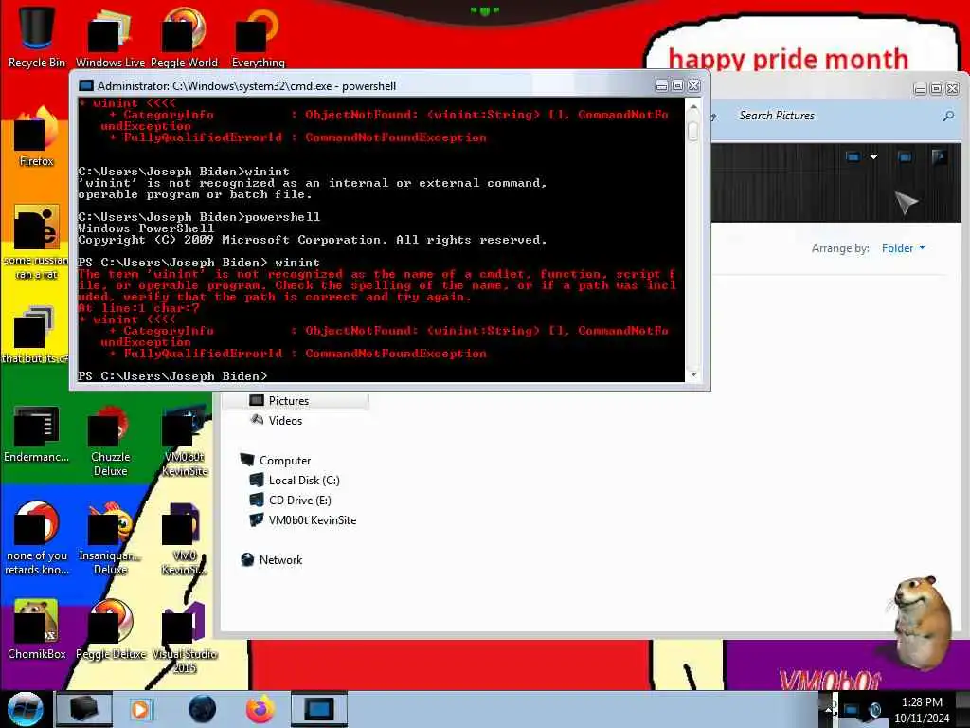Viewport: 970px width, 728px height.
Task: Open the VM0 KevinSi... desktop icon
Action: pos(185,537)
